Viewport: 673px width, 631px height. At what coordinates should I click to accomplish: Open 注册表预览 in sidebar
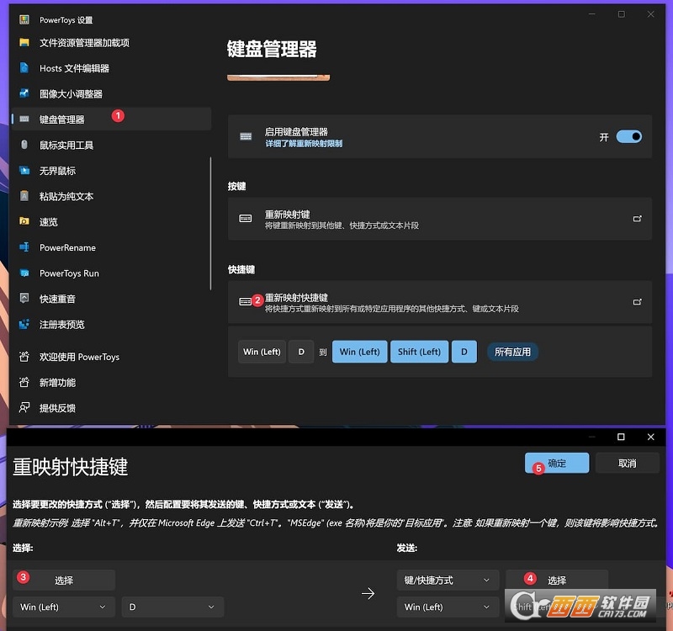point(112,324)
